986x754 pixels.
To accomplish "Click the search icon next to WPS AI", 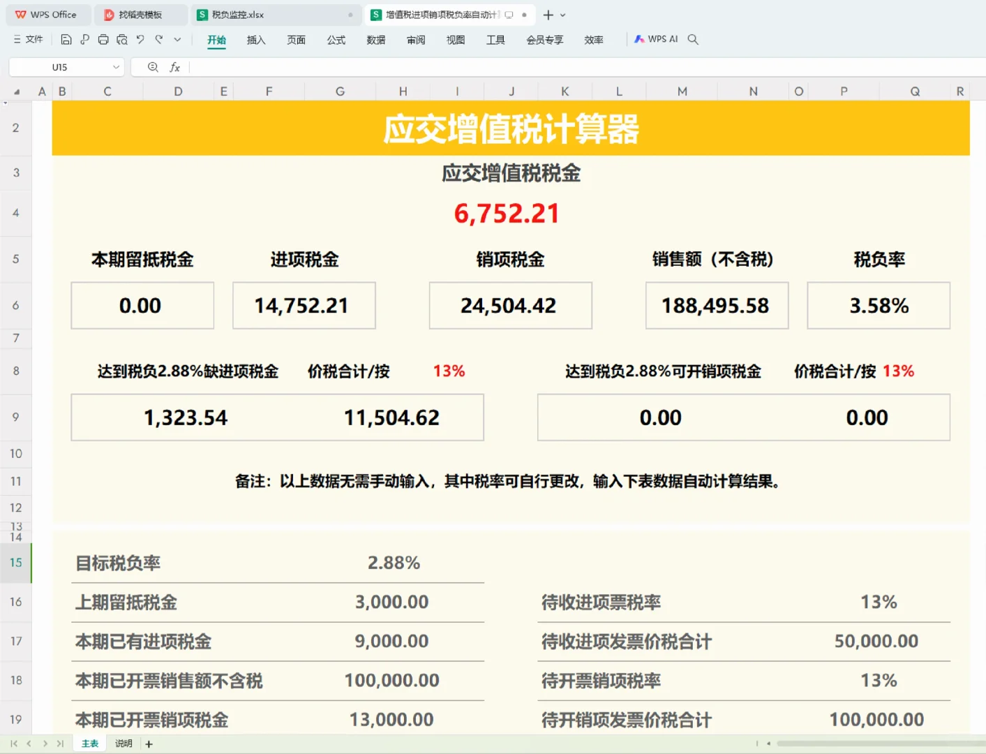I will click(692, 39).
